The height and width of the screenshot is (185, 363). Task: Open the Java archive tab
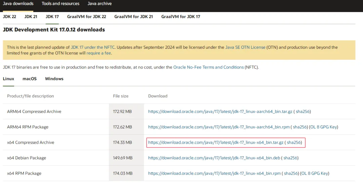click(99, 4)
